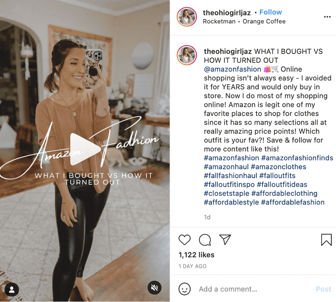The width and height of the screenshot is (336, 302).
Task: Open the @amazonfashion mention link
Action: [x=232, y=69]
